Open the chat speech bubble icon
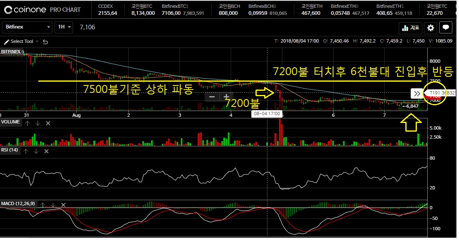459x241 pixels. click(x=445, y=28)
